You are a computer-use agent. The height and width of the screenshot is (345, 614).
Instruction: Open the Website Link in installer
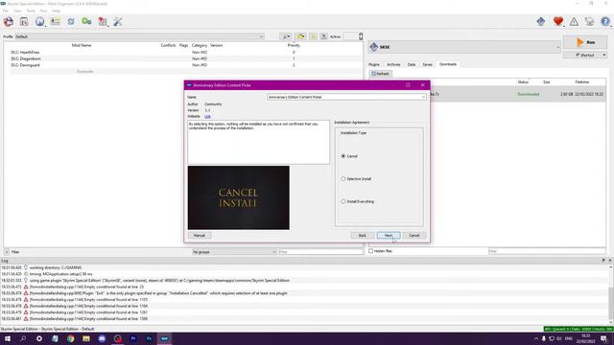[207, 116]
